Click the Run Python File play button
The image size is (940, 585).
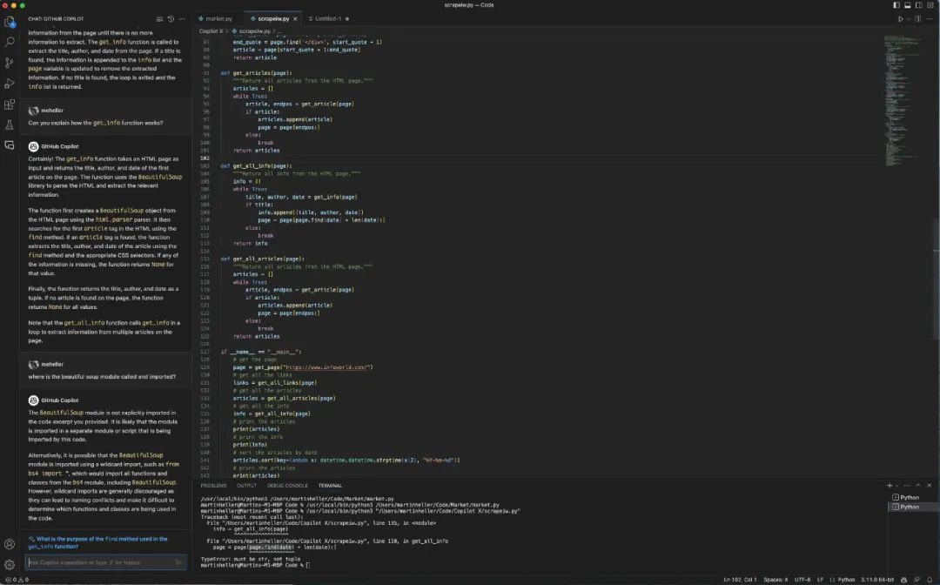pyautogui.click(x=901, y=18)
